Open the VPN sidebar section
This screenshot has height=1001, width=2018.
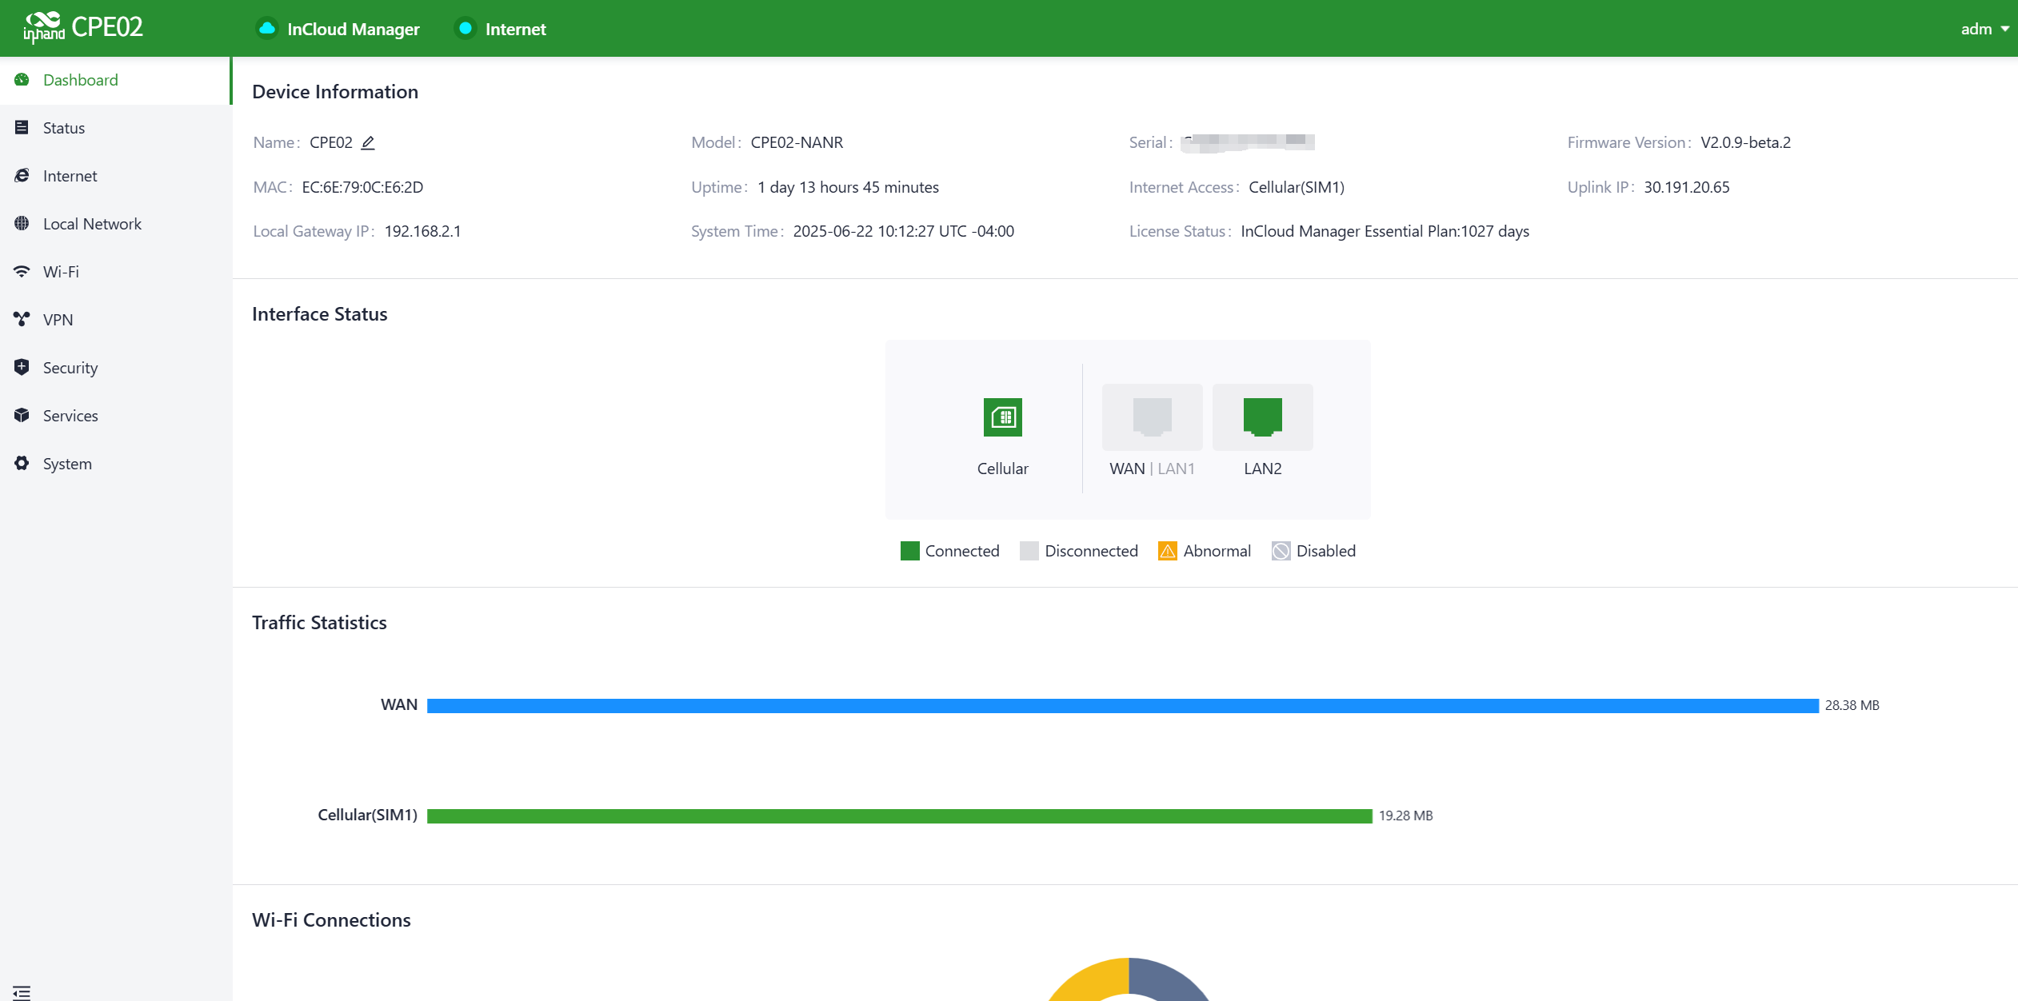(x=58, y=320)
